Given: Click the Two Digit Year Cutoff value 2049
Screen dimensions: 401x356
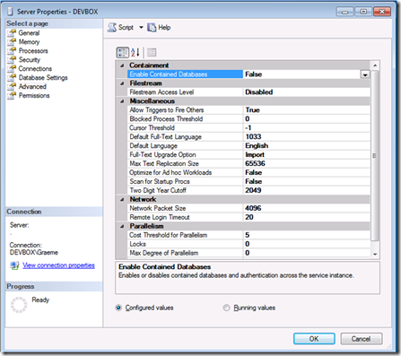Looking at the screenshot, I should tap(253, 190).
